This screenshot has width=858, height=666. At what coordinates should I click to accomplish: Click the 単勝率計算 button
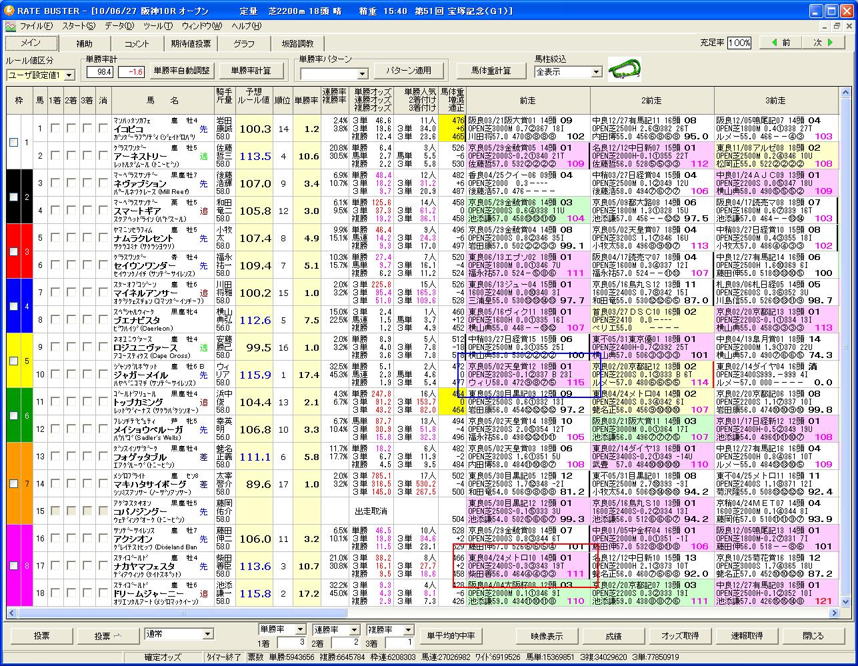pos(251,71)
